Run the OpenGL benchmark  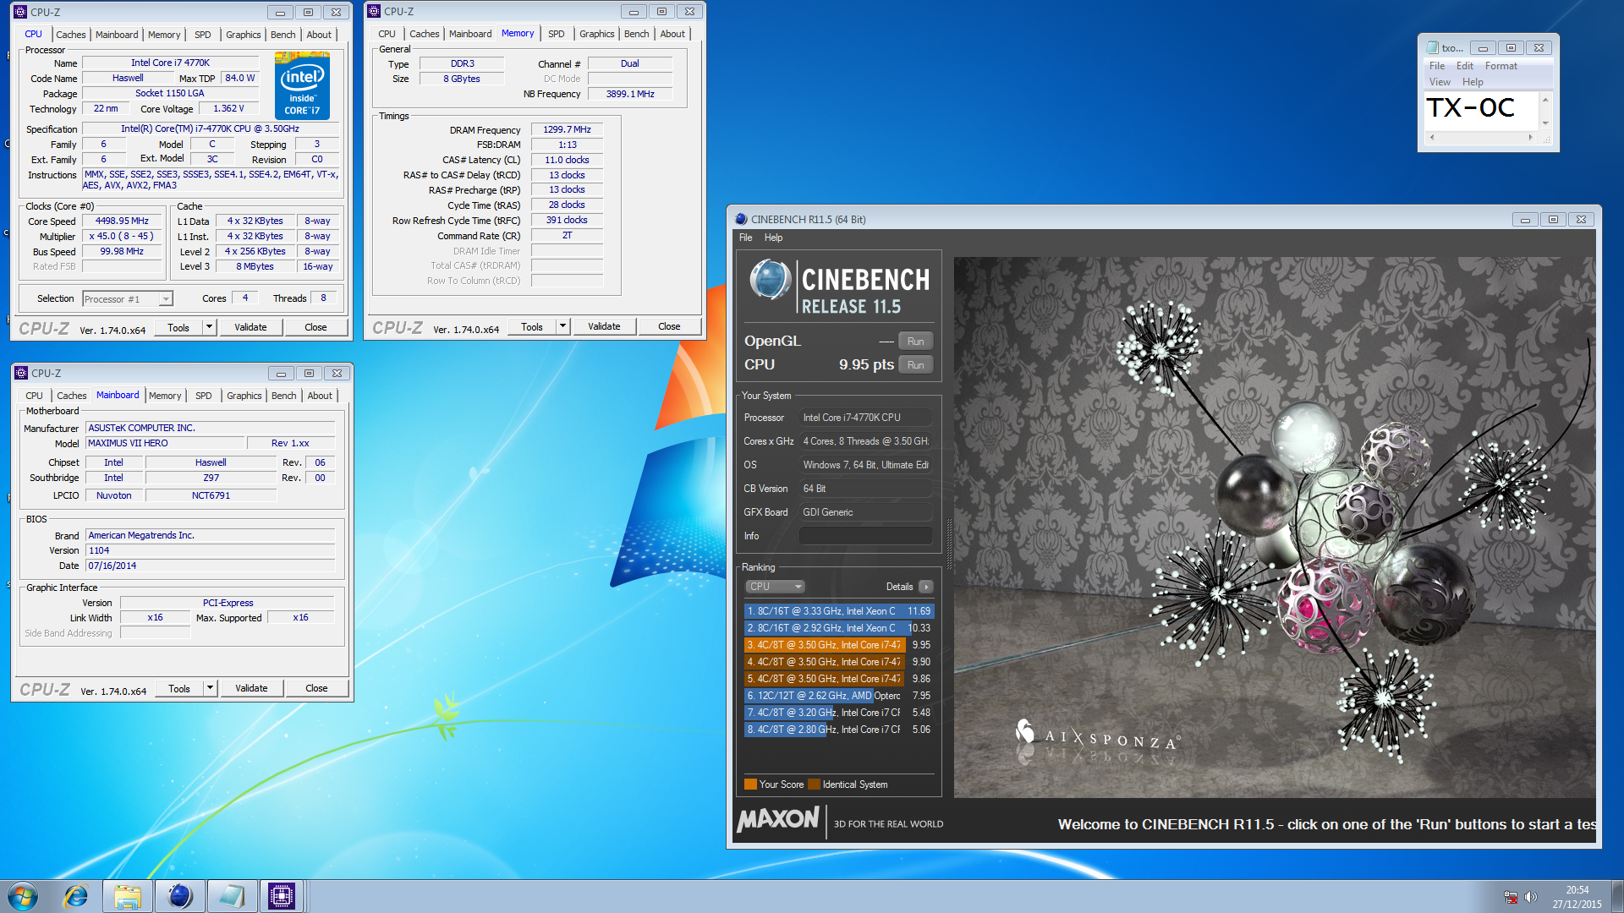pos(915,342)
